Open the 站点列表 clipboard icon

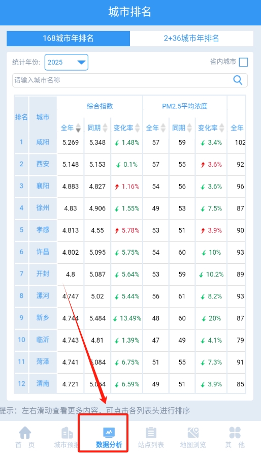pos(151,433)
